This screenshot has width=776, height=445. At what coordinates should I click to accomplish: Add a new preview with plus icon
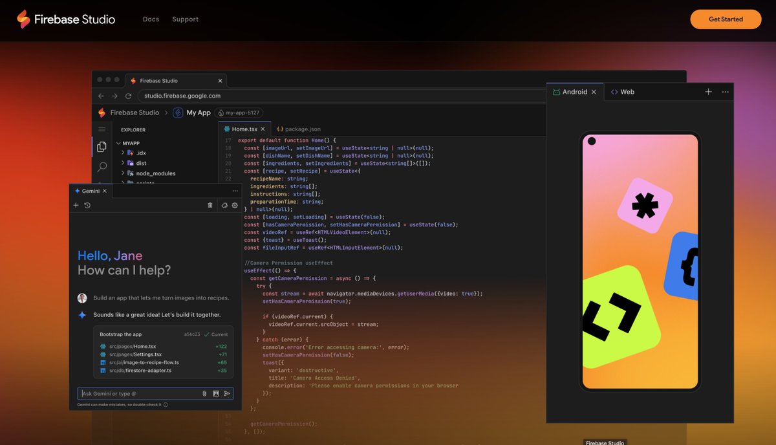point(708,92)
